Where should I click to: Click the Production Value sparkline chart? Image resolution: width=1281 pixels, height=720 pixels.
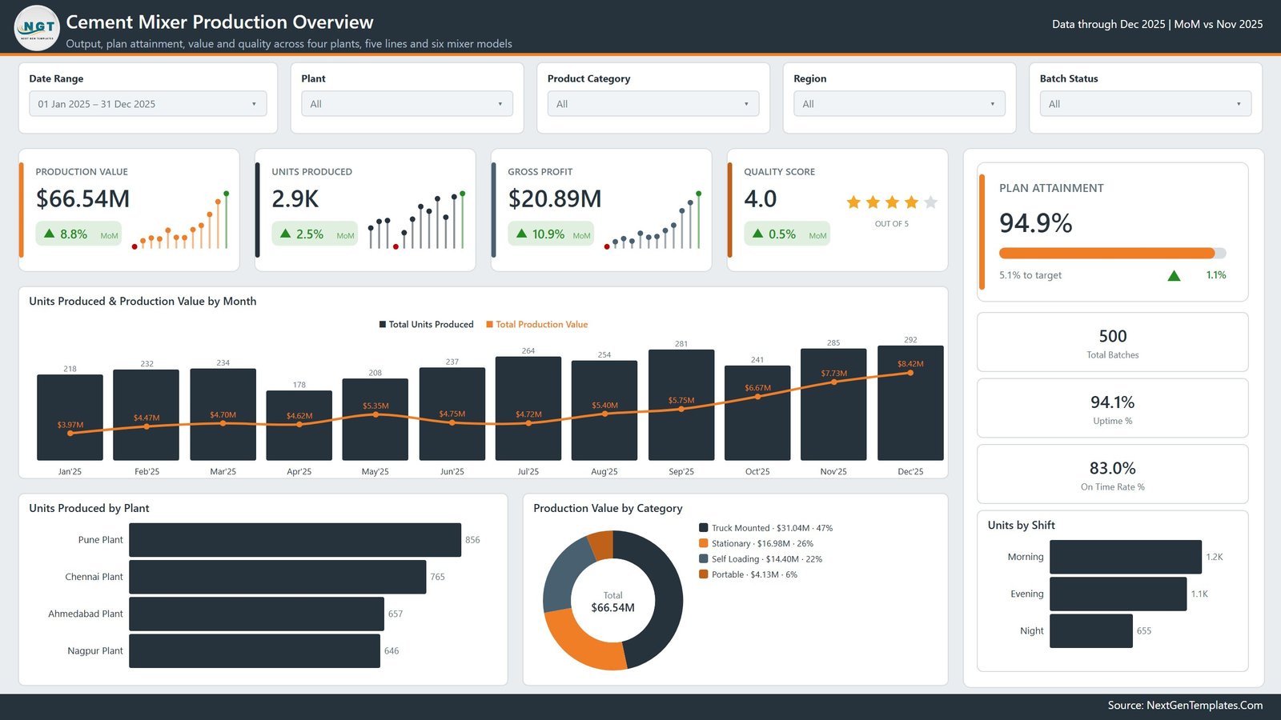(x=180, y=220)
